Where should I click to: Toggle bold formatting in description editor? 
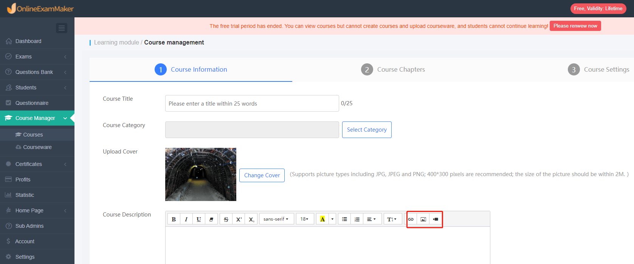point(174,219)
